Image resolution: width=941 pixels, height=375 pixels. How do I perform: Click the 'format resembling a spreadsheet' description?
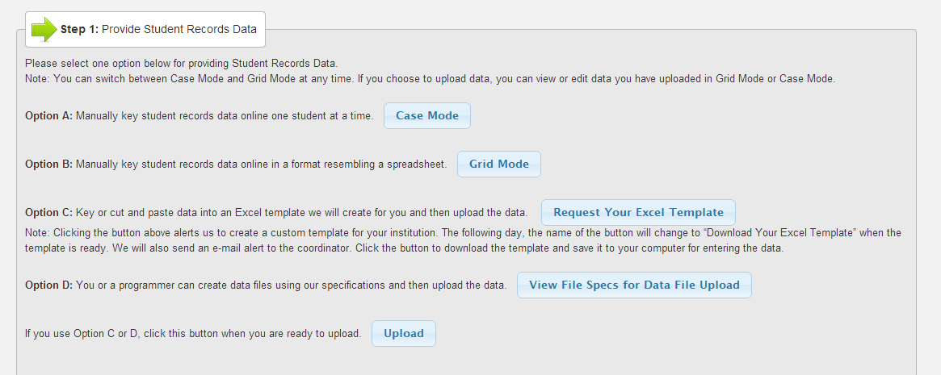coord(261,165)
